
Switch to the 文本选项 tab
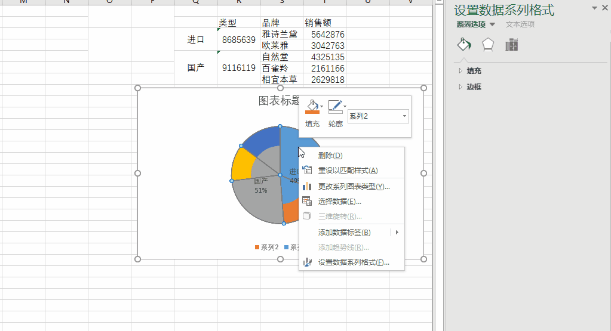click(520, 24)
